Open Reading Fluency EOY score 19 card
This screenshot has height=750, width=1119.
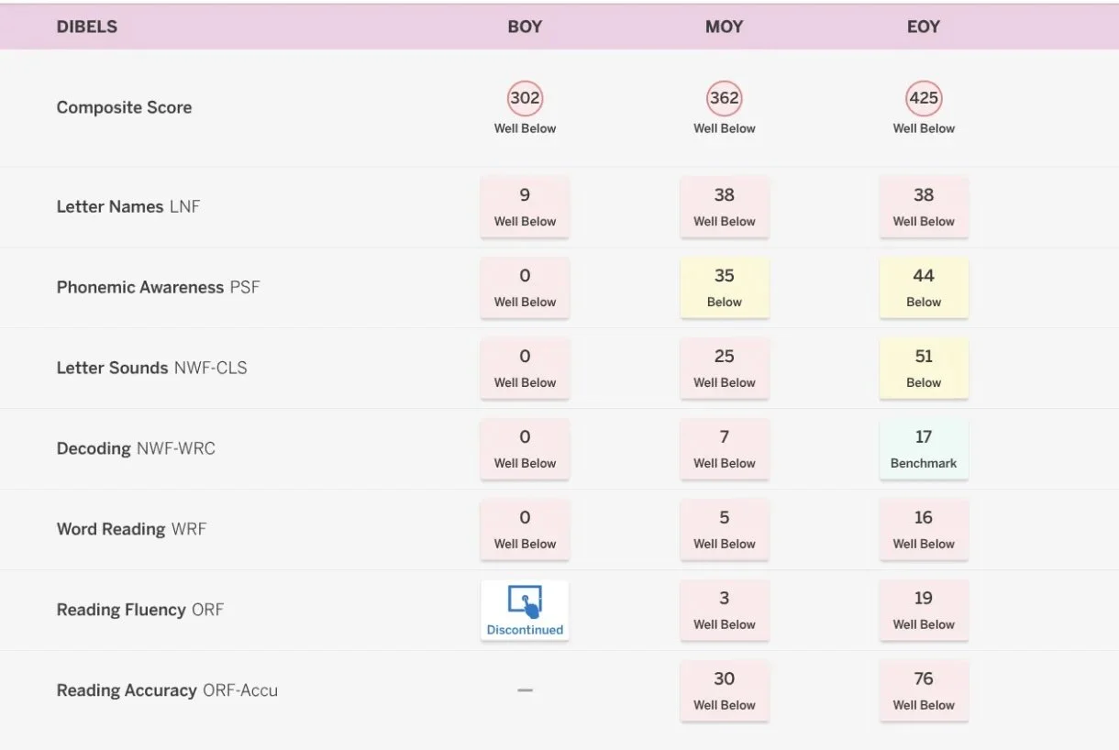coord(924,610)
